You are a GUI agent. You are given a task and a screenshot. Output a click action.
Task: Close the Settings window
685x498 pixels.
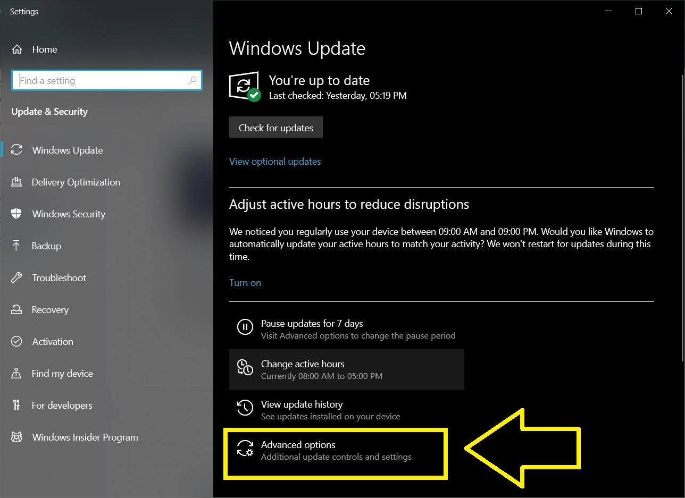[669, 11]
